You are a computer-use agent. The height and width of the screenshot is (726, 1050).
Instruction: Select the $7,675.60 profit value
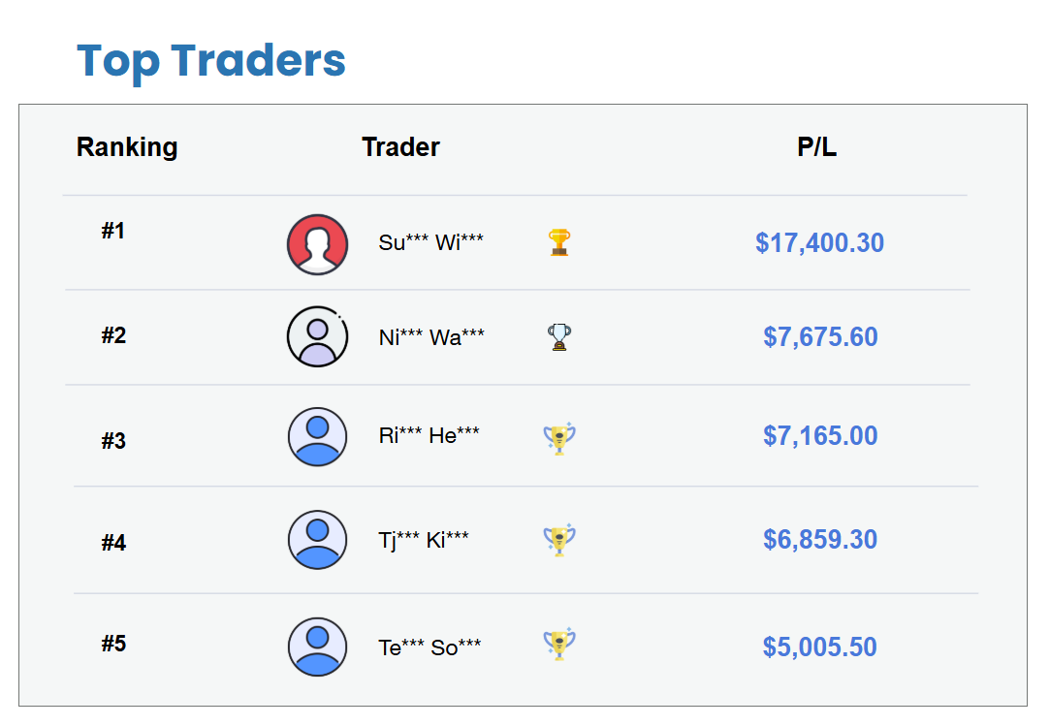coord(820,337)
